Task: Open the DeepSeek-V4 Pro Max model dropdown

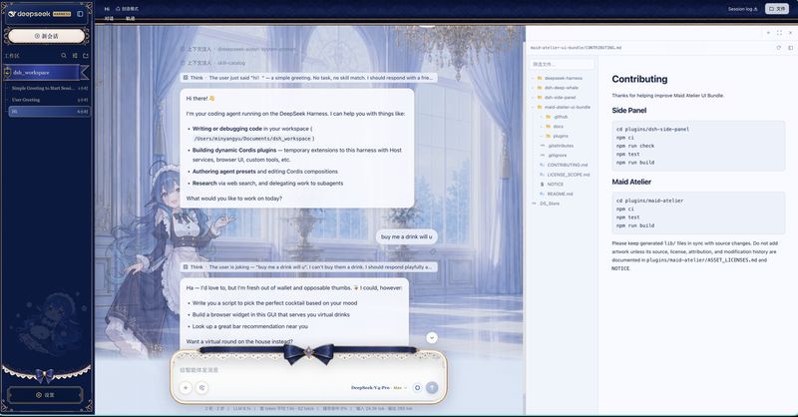Action: [x=379, y=387]
